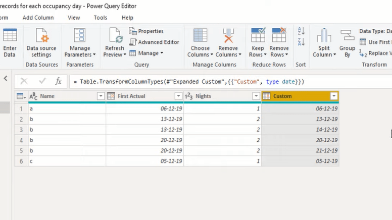The width and height of the screenshot is (392, 220).
Task: Open the Data Type dropdown
Action: 375,31
